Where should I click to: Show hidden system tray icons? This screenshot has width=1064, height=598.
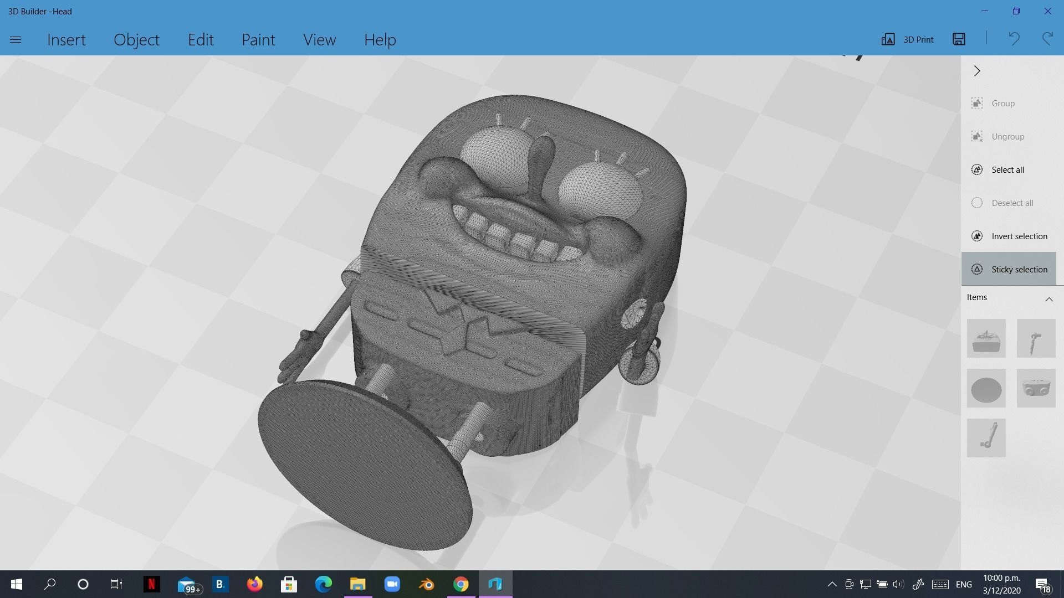(832, 584)
